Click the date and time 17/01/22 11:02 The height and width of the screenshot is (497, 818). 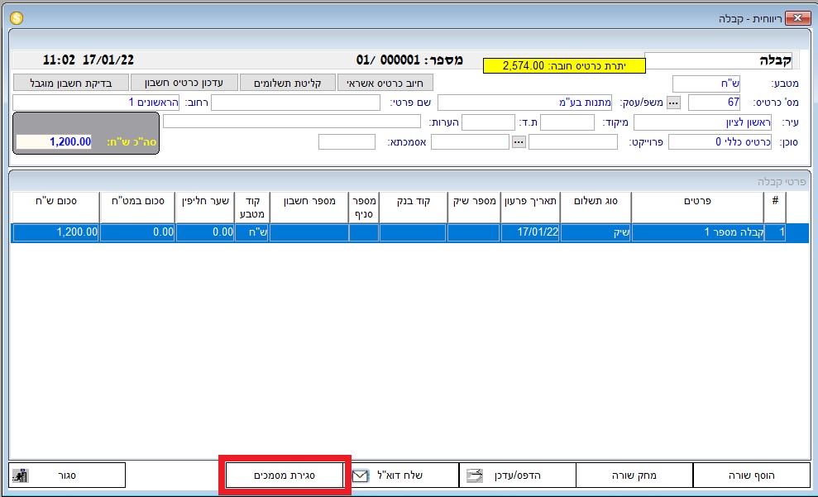[88, 60]
